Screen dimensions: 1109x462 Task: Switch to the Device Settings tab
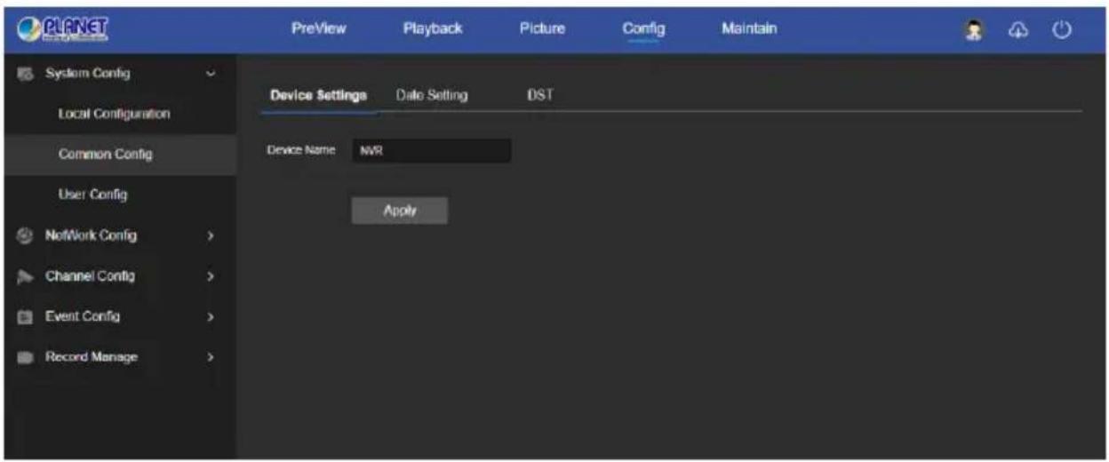(318, 96)
